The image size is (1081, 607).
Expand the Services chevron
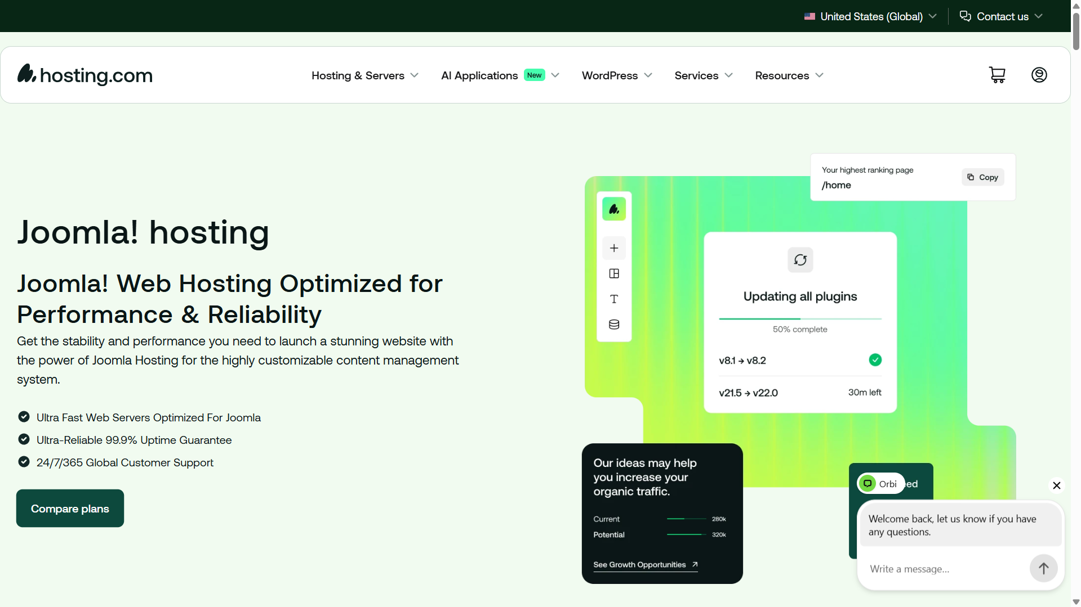[729, 75]
